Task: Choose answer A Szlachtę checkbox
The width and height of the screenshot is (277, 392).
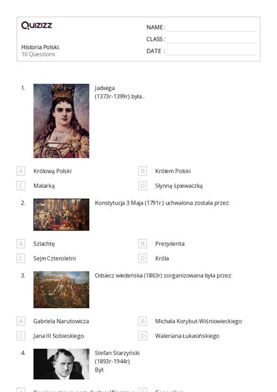Action: (x=21, y=243)
